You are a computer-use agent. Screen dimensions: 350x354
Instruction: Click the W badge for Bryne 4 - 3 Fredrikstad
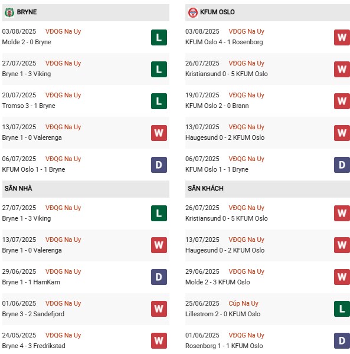159,340
